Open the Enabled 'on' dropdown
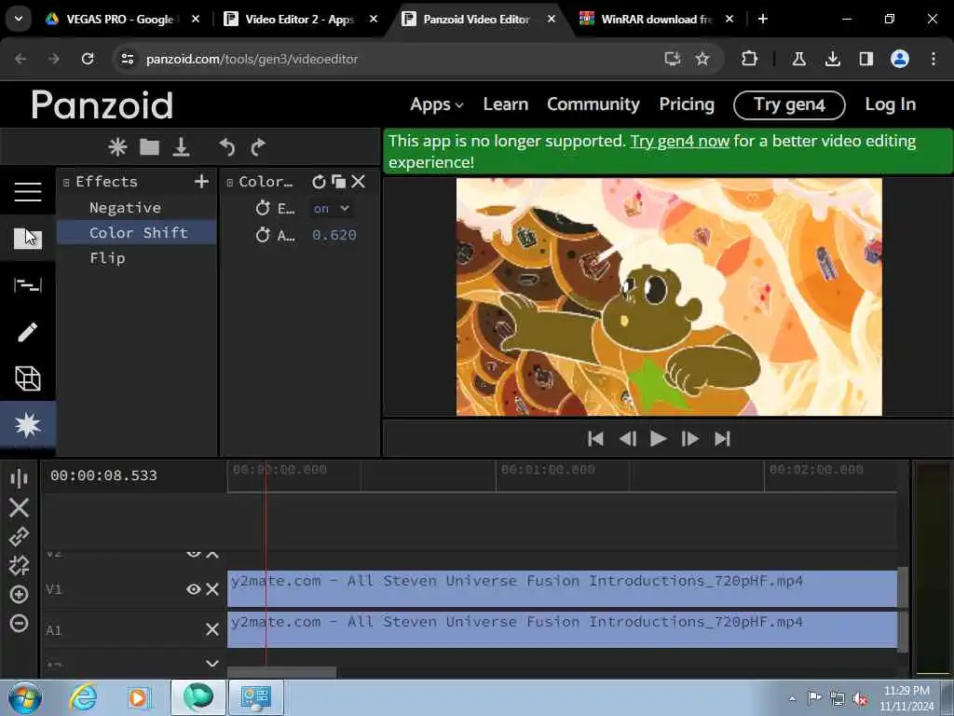 tap(332, 208)
